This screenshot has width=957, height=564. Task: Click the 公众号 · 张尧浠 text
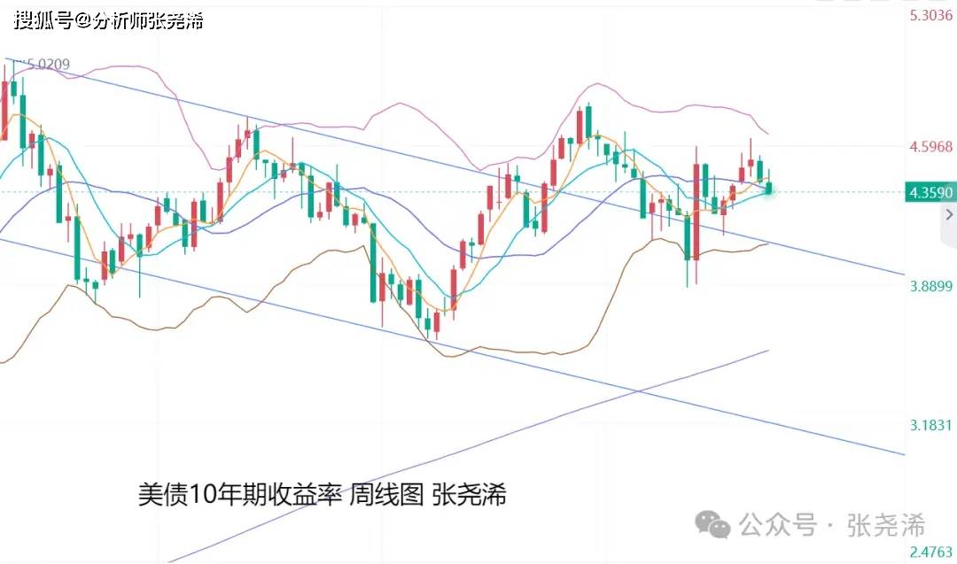pos(832,525)
